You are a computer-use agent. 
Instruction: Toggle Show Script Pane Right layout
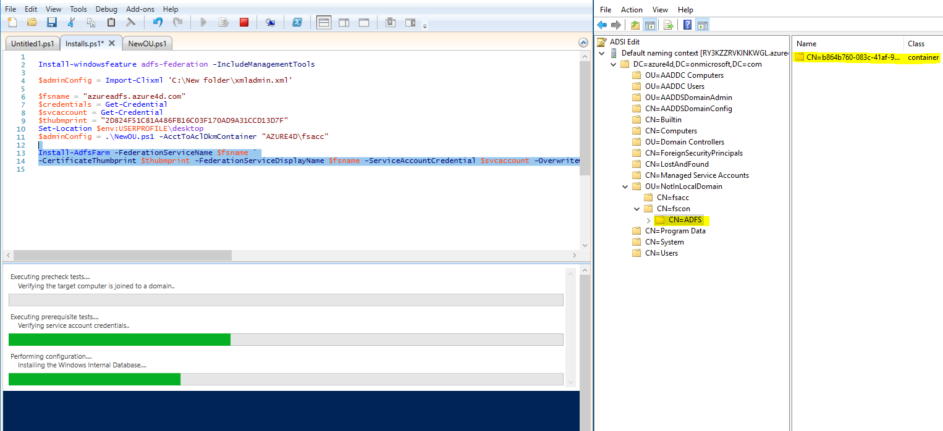(x=344, y=22)
